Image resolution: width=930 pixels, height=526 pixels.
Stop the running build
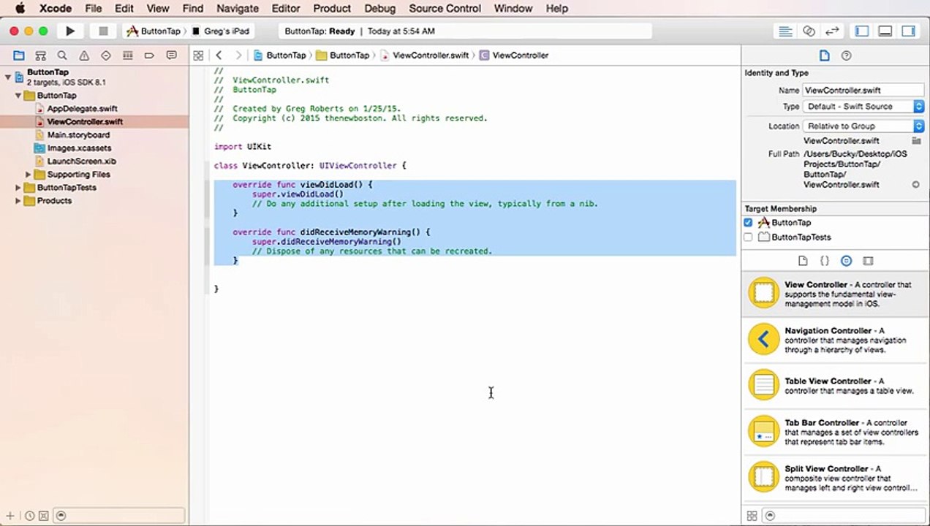tap(103, 31)
